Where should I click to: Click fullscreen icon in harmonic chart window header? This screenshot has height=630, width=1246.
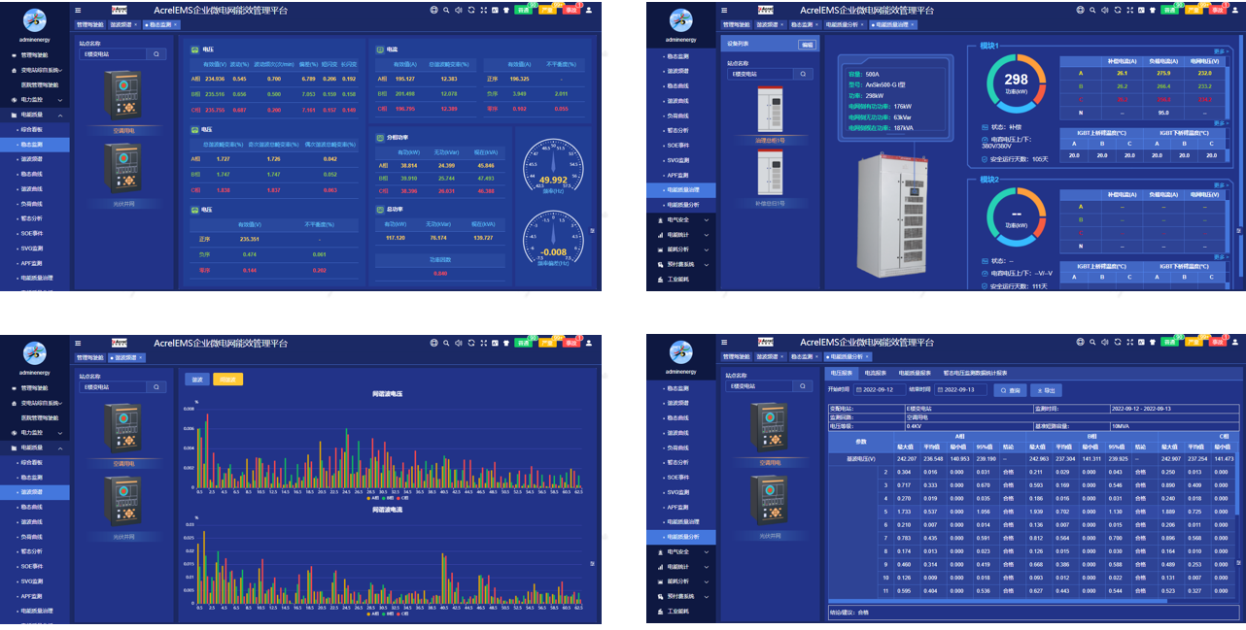(x=484, y=343)
